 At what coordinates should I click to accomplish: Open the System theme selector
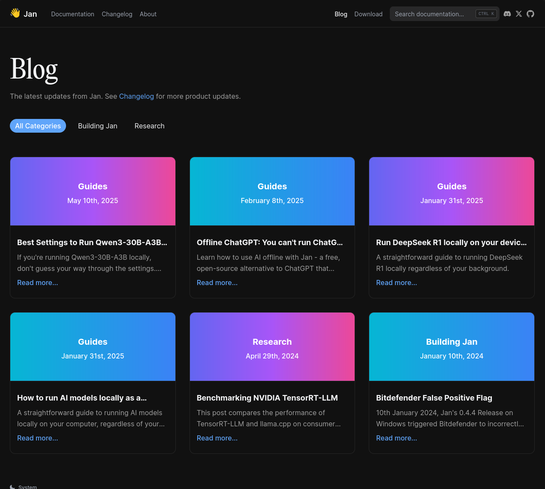click(27, 487)
